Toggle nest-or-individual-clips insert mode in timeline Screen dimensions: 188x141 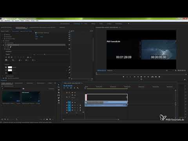64,88
